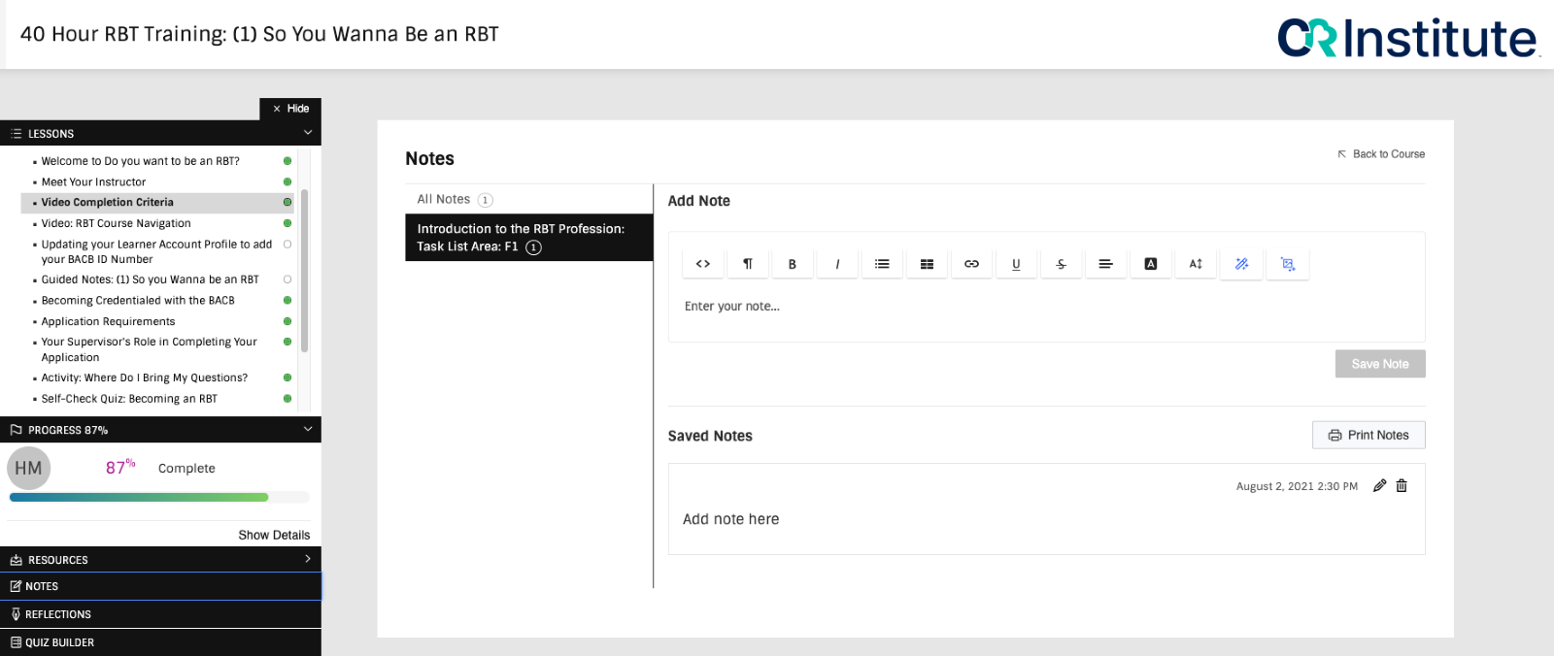Open the Reflections sidebar section
This screenshot has height=656, width=1554.
160,614
